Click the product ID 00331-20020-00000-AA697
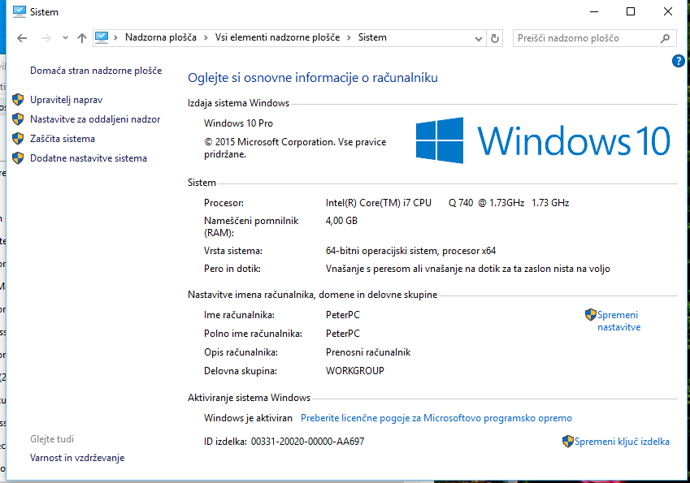 (x=307, y=442)
